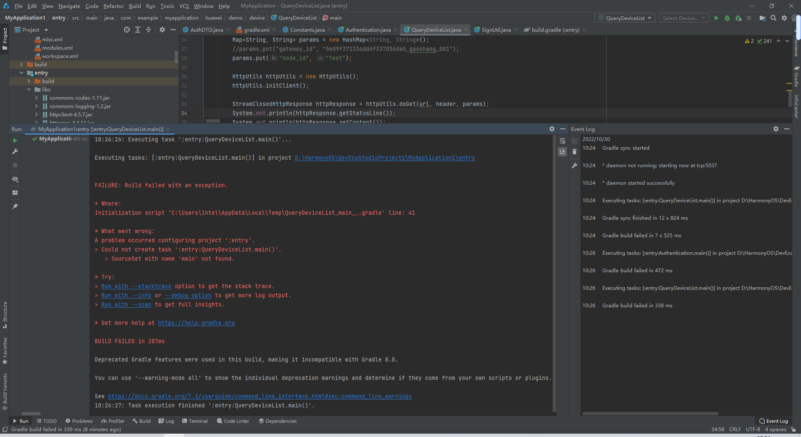Toggle soft-wrap in Run console
The height and width of the screenshot is (437, 801).
coord(562,141)
